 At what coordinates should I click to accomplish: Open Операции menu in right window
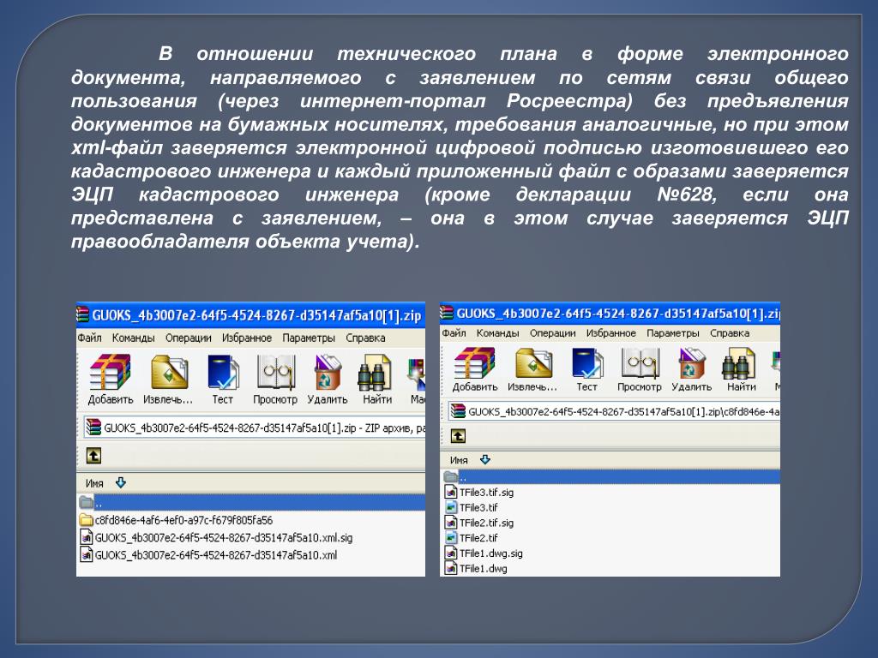[553, 333]
